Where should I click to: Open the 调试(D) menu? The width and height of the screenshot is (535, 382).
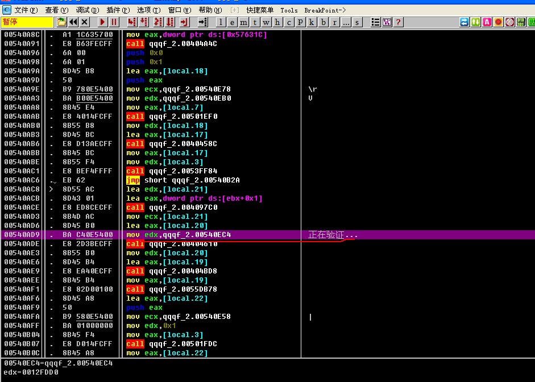pyautogui.click(x=88, y=10)
